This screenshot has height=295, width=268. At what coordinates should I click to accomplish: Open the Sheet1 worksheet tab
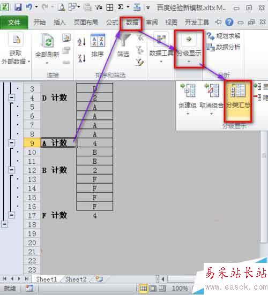[46, 279]
